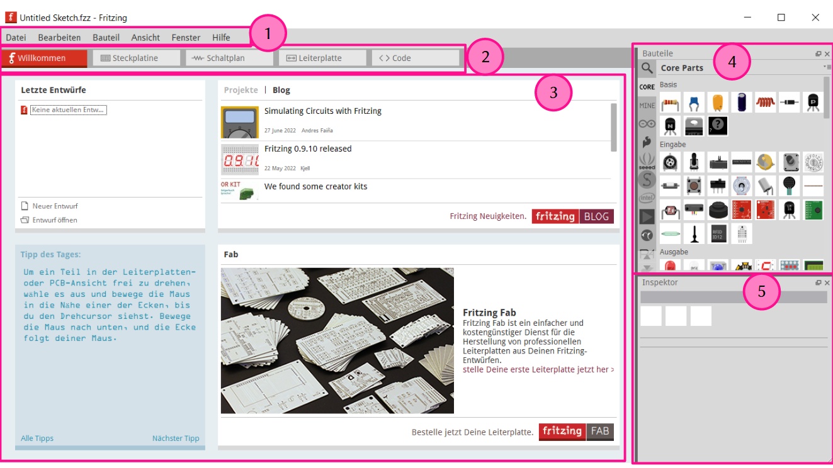Pick the resistor part in Basis
Viewport: 833px width, 468px height.
click(670, 103)
